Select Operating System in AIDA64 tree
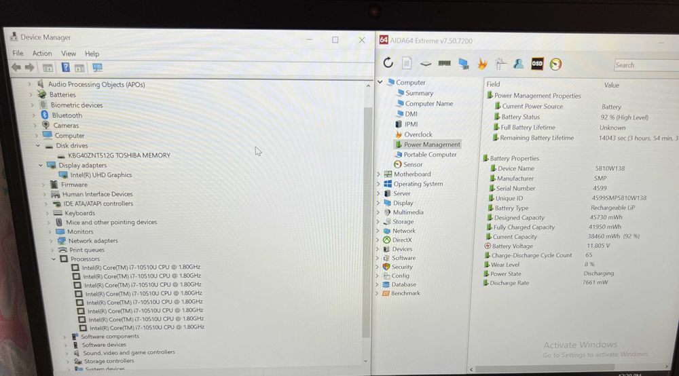This screenshot has width=679, height=376. pos(418,184)
